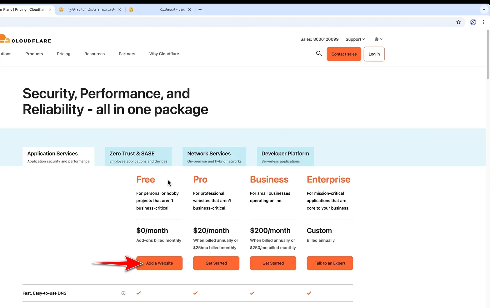Click the Enterprise plan heading
Screen dimensions: 490x308
[328, 180]
